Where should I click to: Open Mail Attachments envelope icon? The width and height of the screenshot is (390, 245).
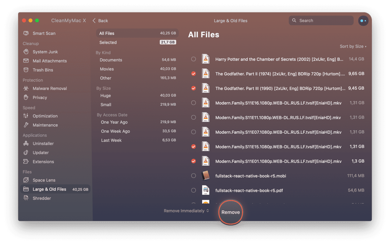tap(26, 61)
